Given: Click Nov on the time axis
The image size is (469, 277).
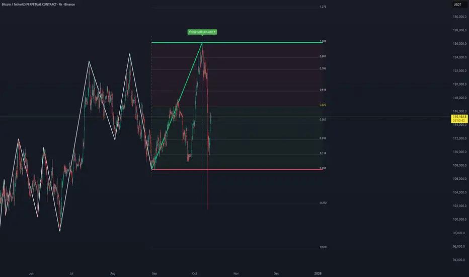Looking at the screenshot, I should [x=236, y=273].
